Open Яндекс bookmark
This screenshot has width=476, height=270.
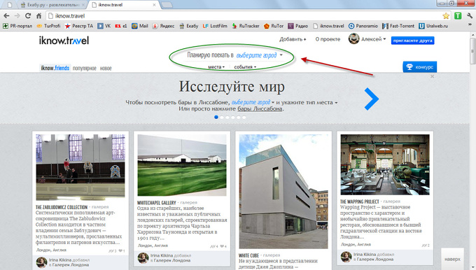pos(163,26)
